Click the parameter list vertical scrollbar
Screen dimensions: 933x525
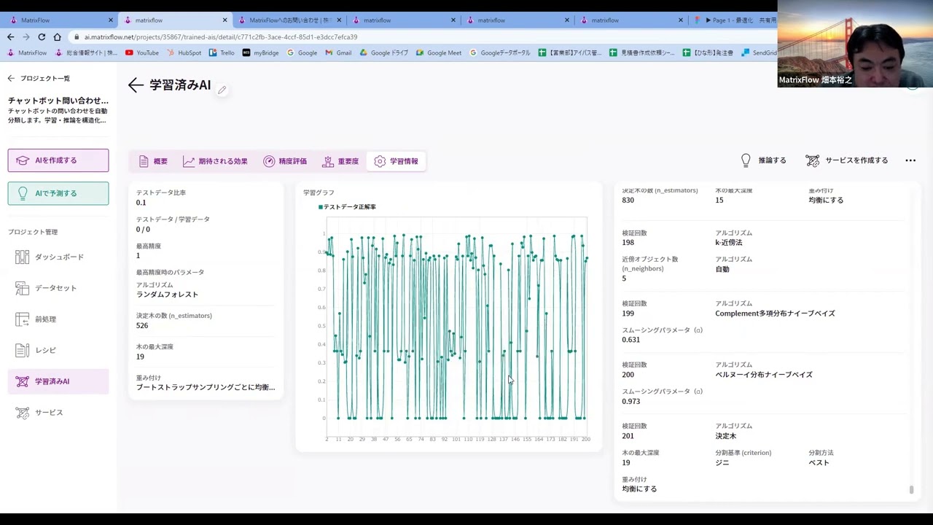pos(911,489)
